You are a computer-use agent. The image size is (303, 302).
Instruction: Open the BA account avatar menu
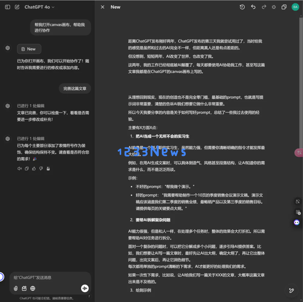295,7
